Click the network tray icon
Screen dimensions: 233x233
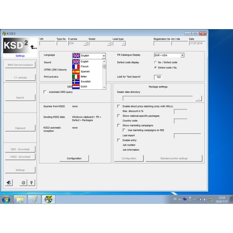[210, 200]
